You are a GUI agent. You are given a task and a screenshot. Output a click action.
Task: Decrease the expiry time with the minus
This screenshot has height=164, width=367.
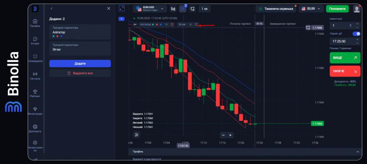pyautogui.click(x=357, y=43)
